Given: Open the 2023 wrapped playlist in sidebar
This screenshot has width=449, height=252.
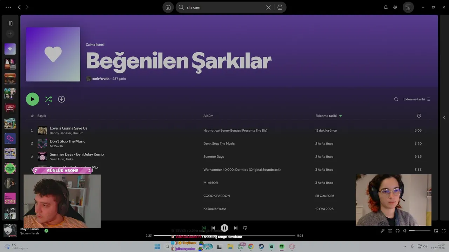Looking at the screenshot, I should [x=10, y=153].
